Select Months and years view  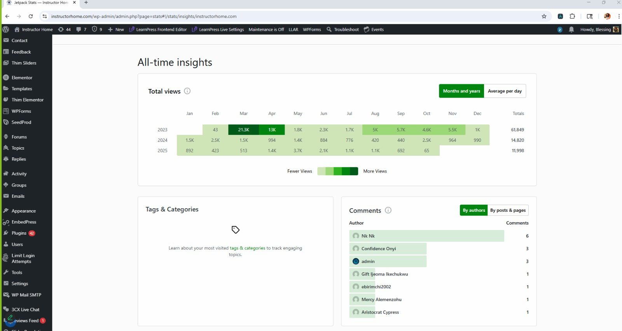tap(461, 91)
